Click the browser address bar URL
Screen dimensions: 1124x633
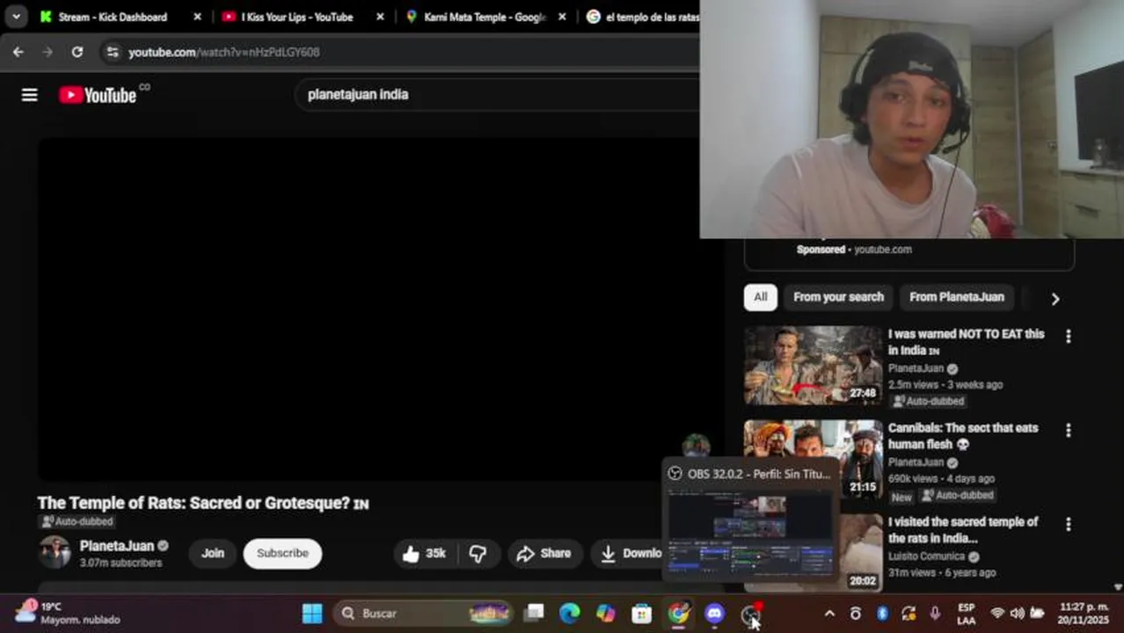coord(223,52)
